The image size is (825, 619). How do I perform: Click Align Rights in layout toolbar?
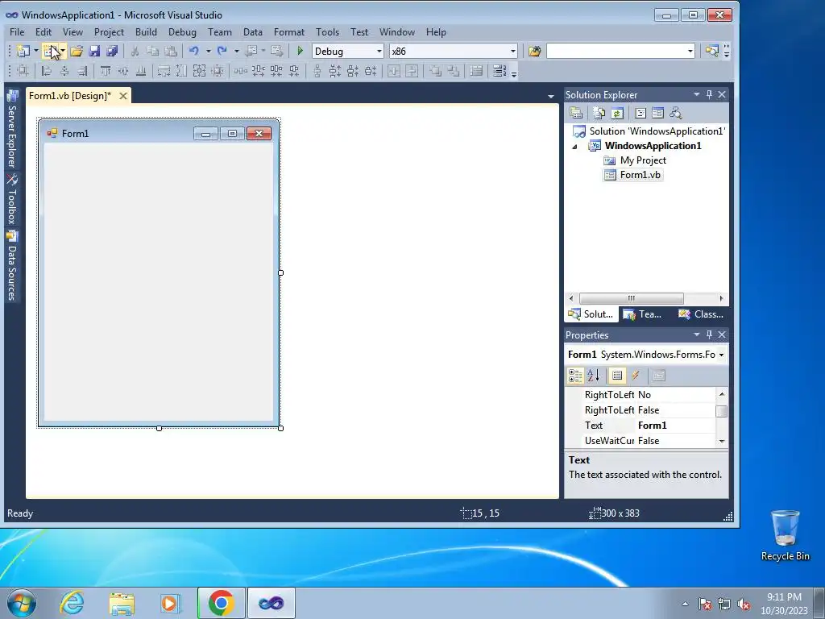[82, 71]
